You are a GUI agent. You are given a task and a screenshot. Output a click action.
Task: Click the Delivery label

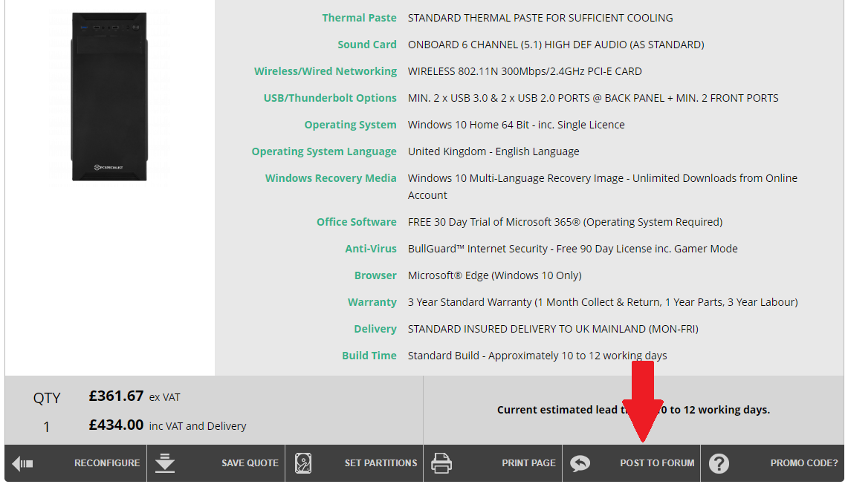coord(375,329)
